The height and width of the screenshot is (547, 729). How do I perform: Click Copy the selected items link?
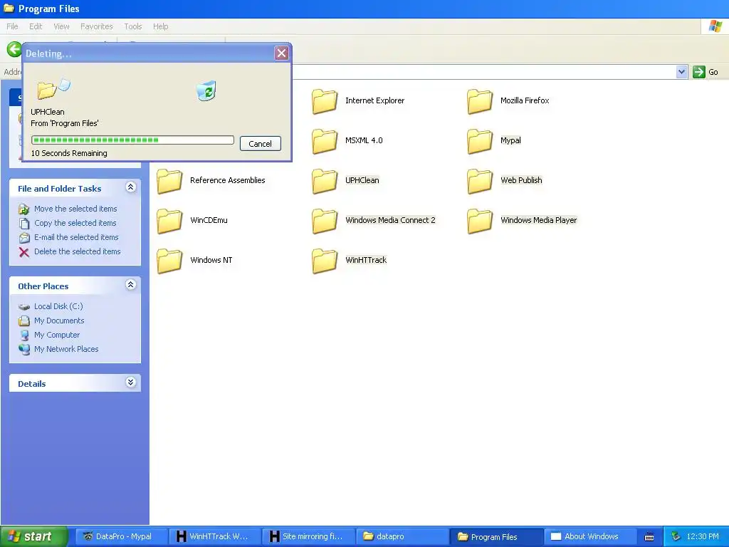[75, 223]
